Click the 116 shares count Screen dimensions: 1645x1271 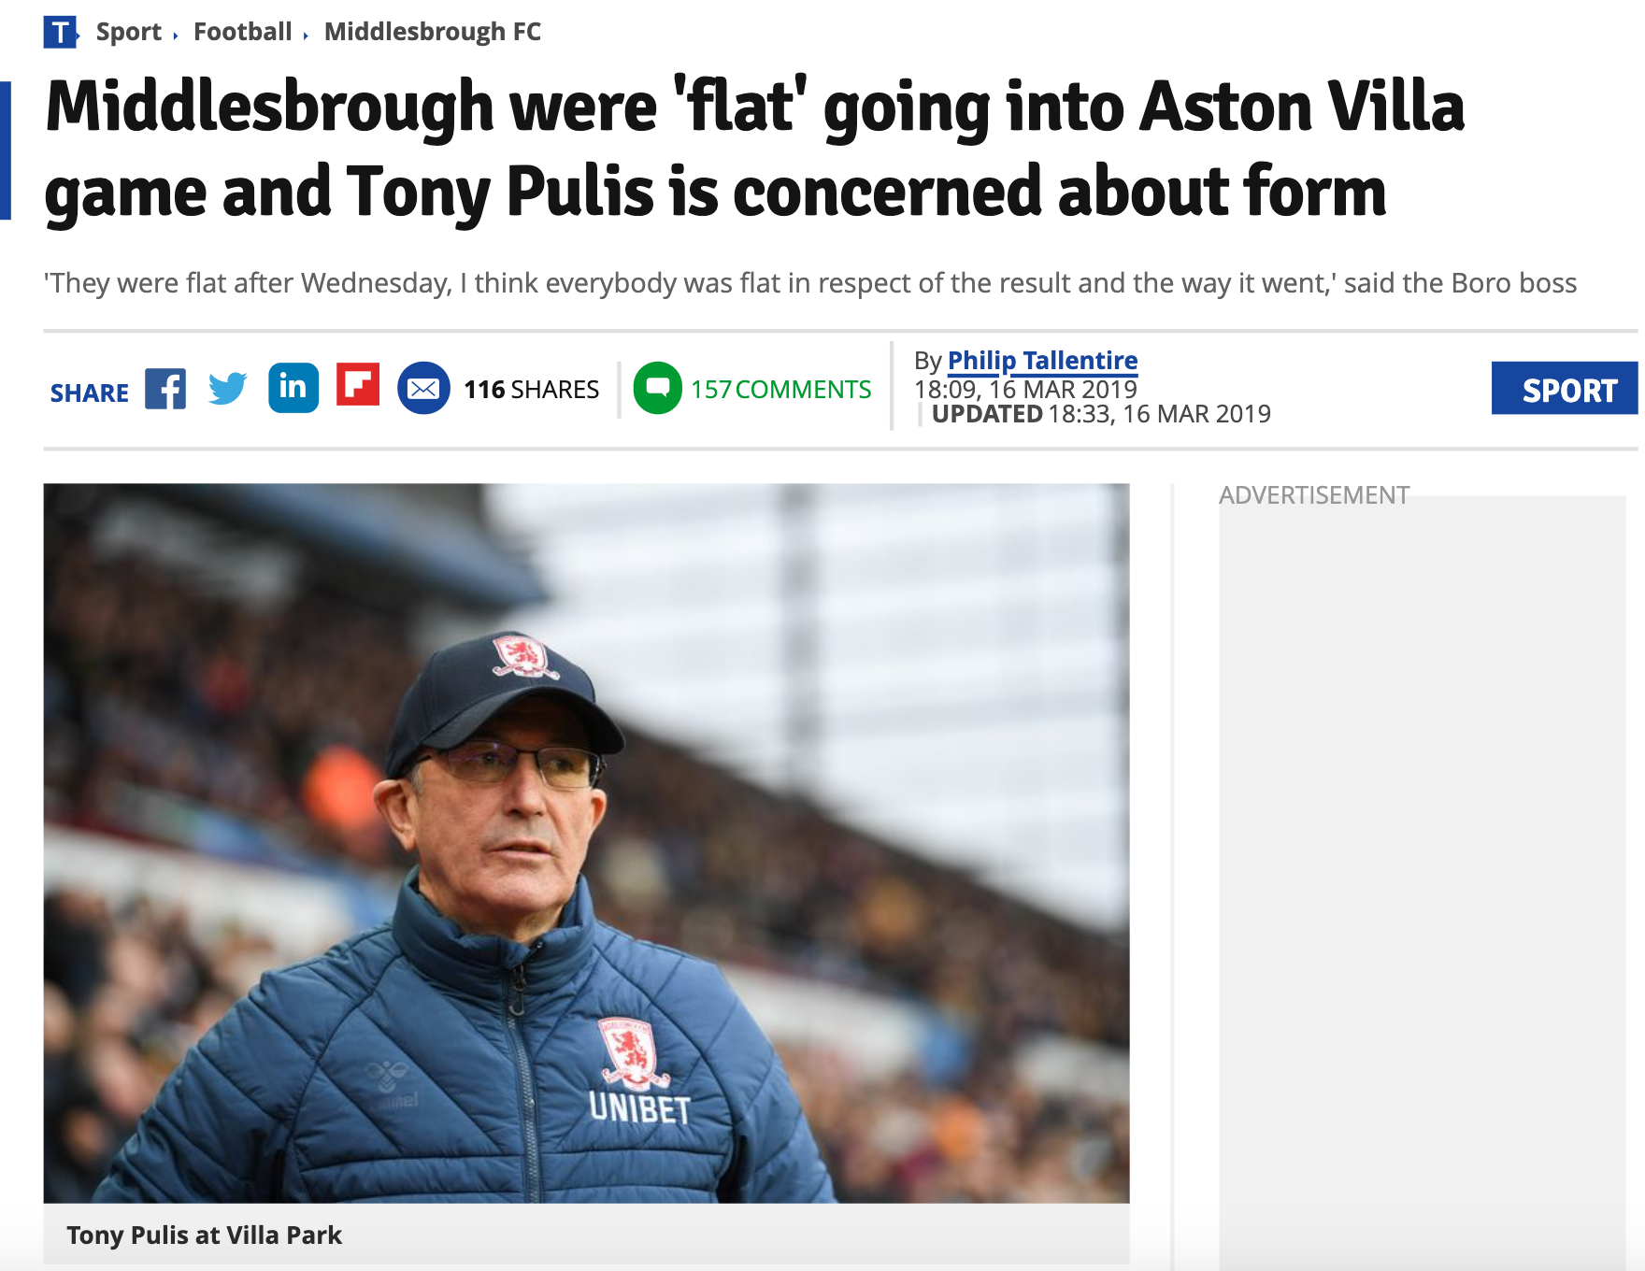pyautogui.click(x=531, y=390)
